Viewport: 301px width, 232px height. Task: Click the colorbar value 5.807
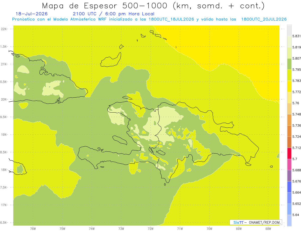click(297, 58)
